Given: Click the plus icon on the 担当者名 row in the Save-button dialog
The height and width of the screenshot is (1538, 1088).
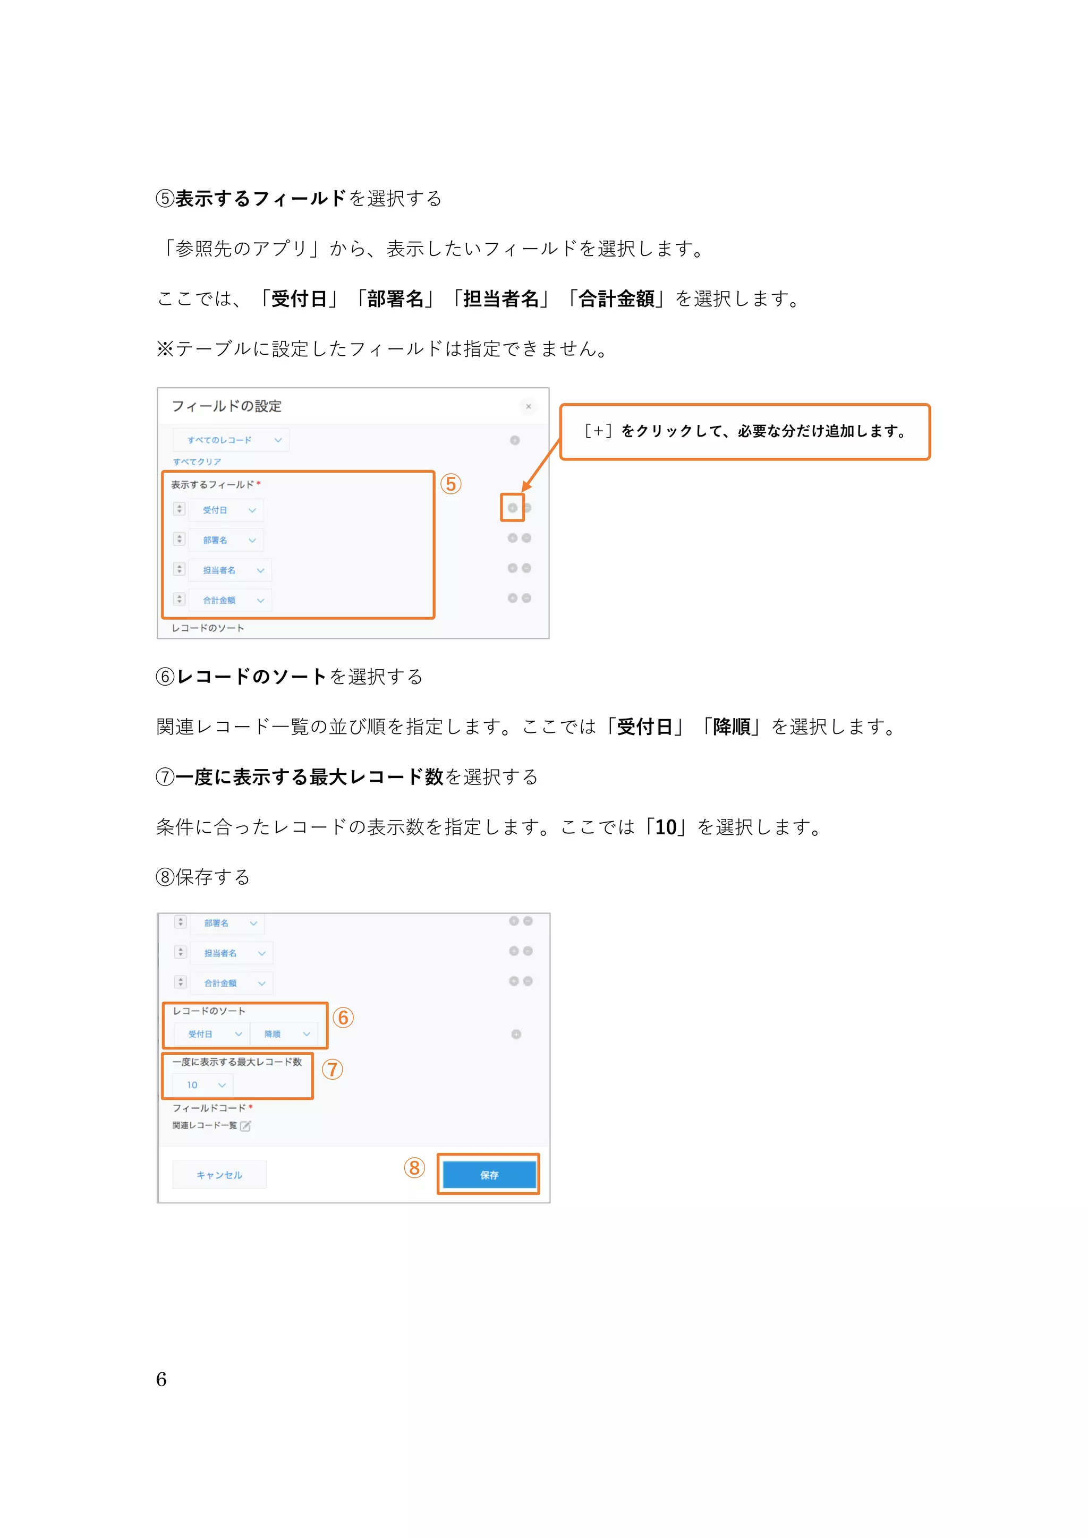Looking at the screenshot, I should (x=514, y=951).
